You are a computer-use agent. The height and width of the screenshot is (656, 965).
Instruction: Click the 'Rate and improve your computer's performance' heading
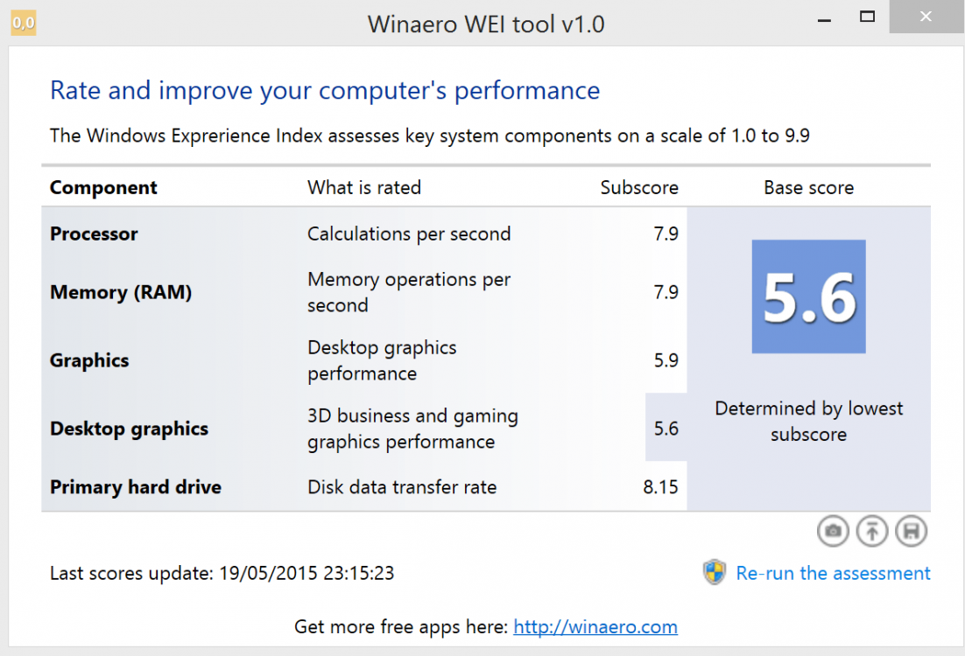(325, 90)
